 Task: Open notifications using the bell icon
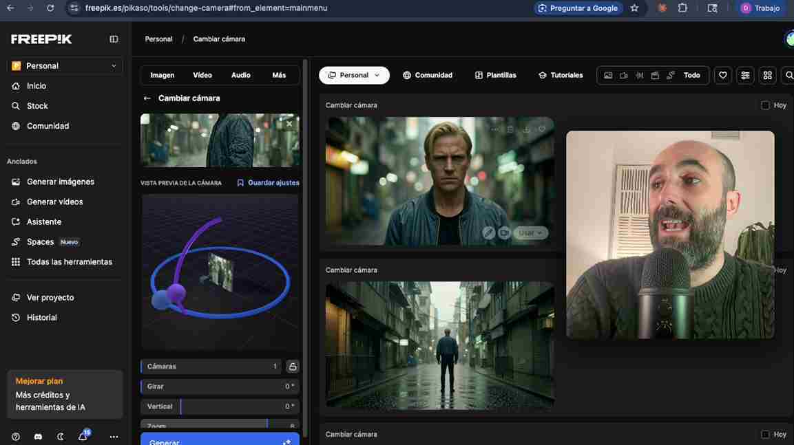point(83,436)
